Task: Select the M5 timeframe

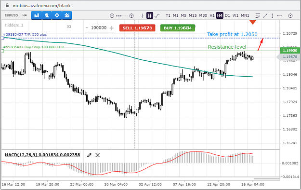Action: coord(183,15)
